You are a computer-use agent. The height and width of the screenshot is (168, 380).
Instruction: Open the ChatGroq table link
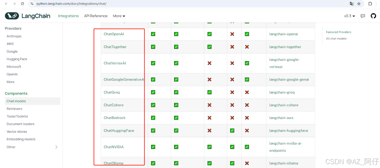coord(112,92)
